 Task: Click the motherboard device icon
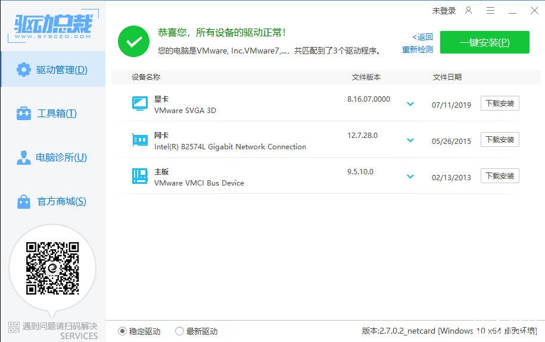coord(140,176)
